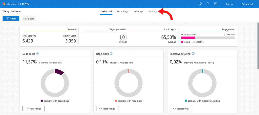The image size is (259, 115).
Task: Click info icon next to Rage clicks
Action: [111, 54]
